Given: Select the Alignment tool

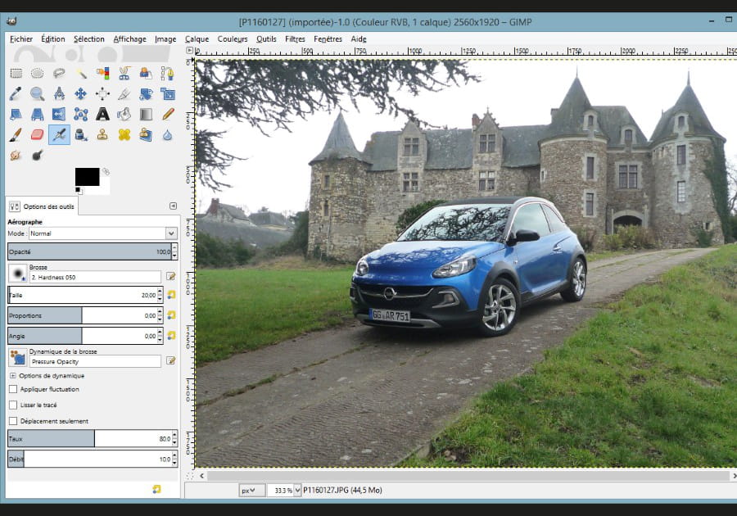Looking at the screenshot, I should (x=102, y=93).
